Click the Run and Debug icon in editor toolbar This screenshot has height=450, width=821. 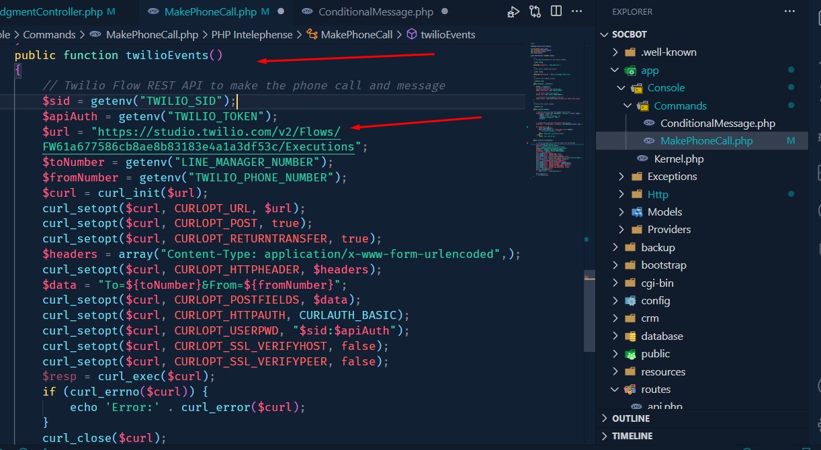(x=513, y=11)
